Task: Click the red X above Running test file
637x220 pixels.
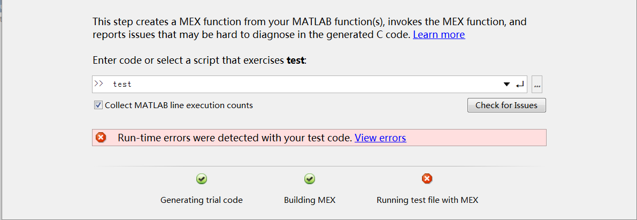Action: click(427, 179)
